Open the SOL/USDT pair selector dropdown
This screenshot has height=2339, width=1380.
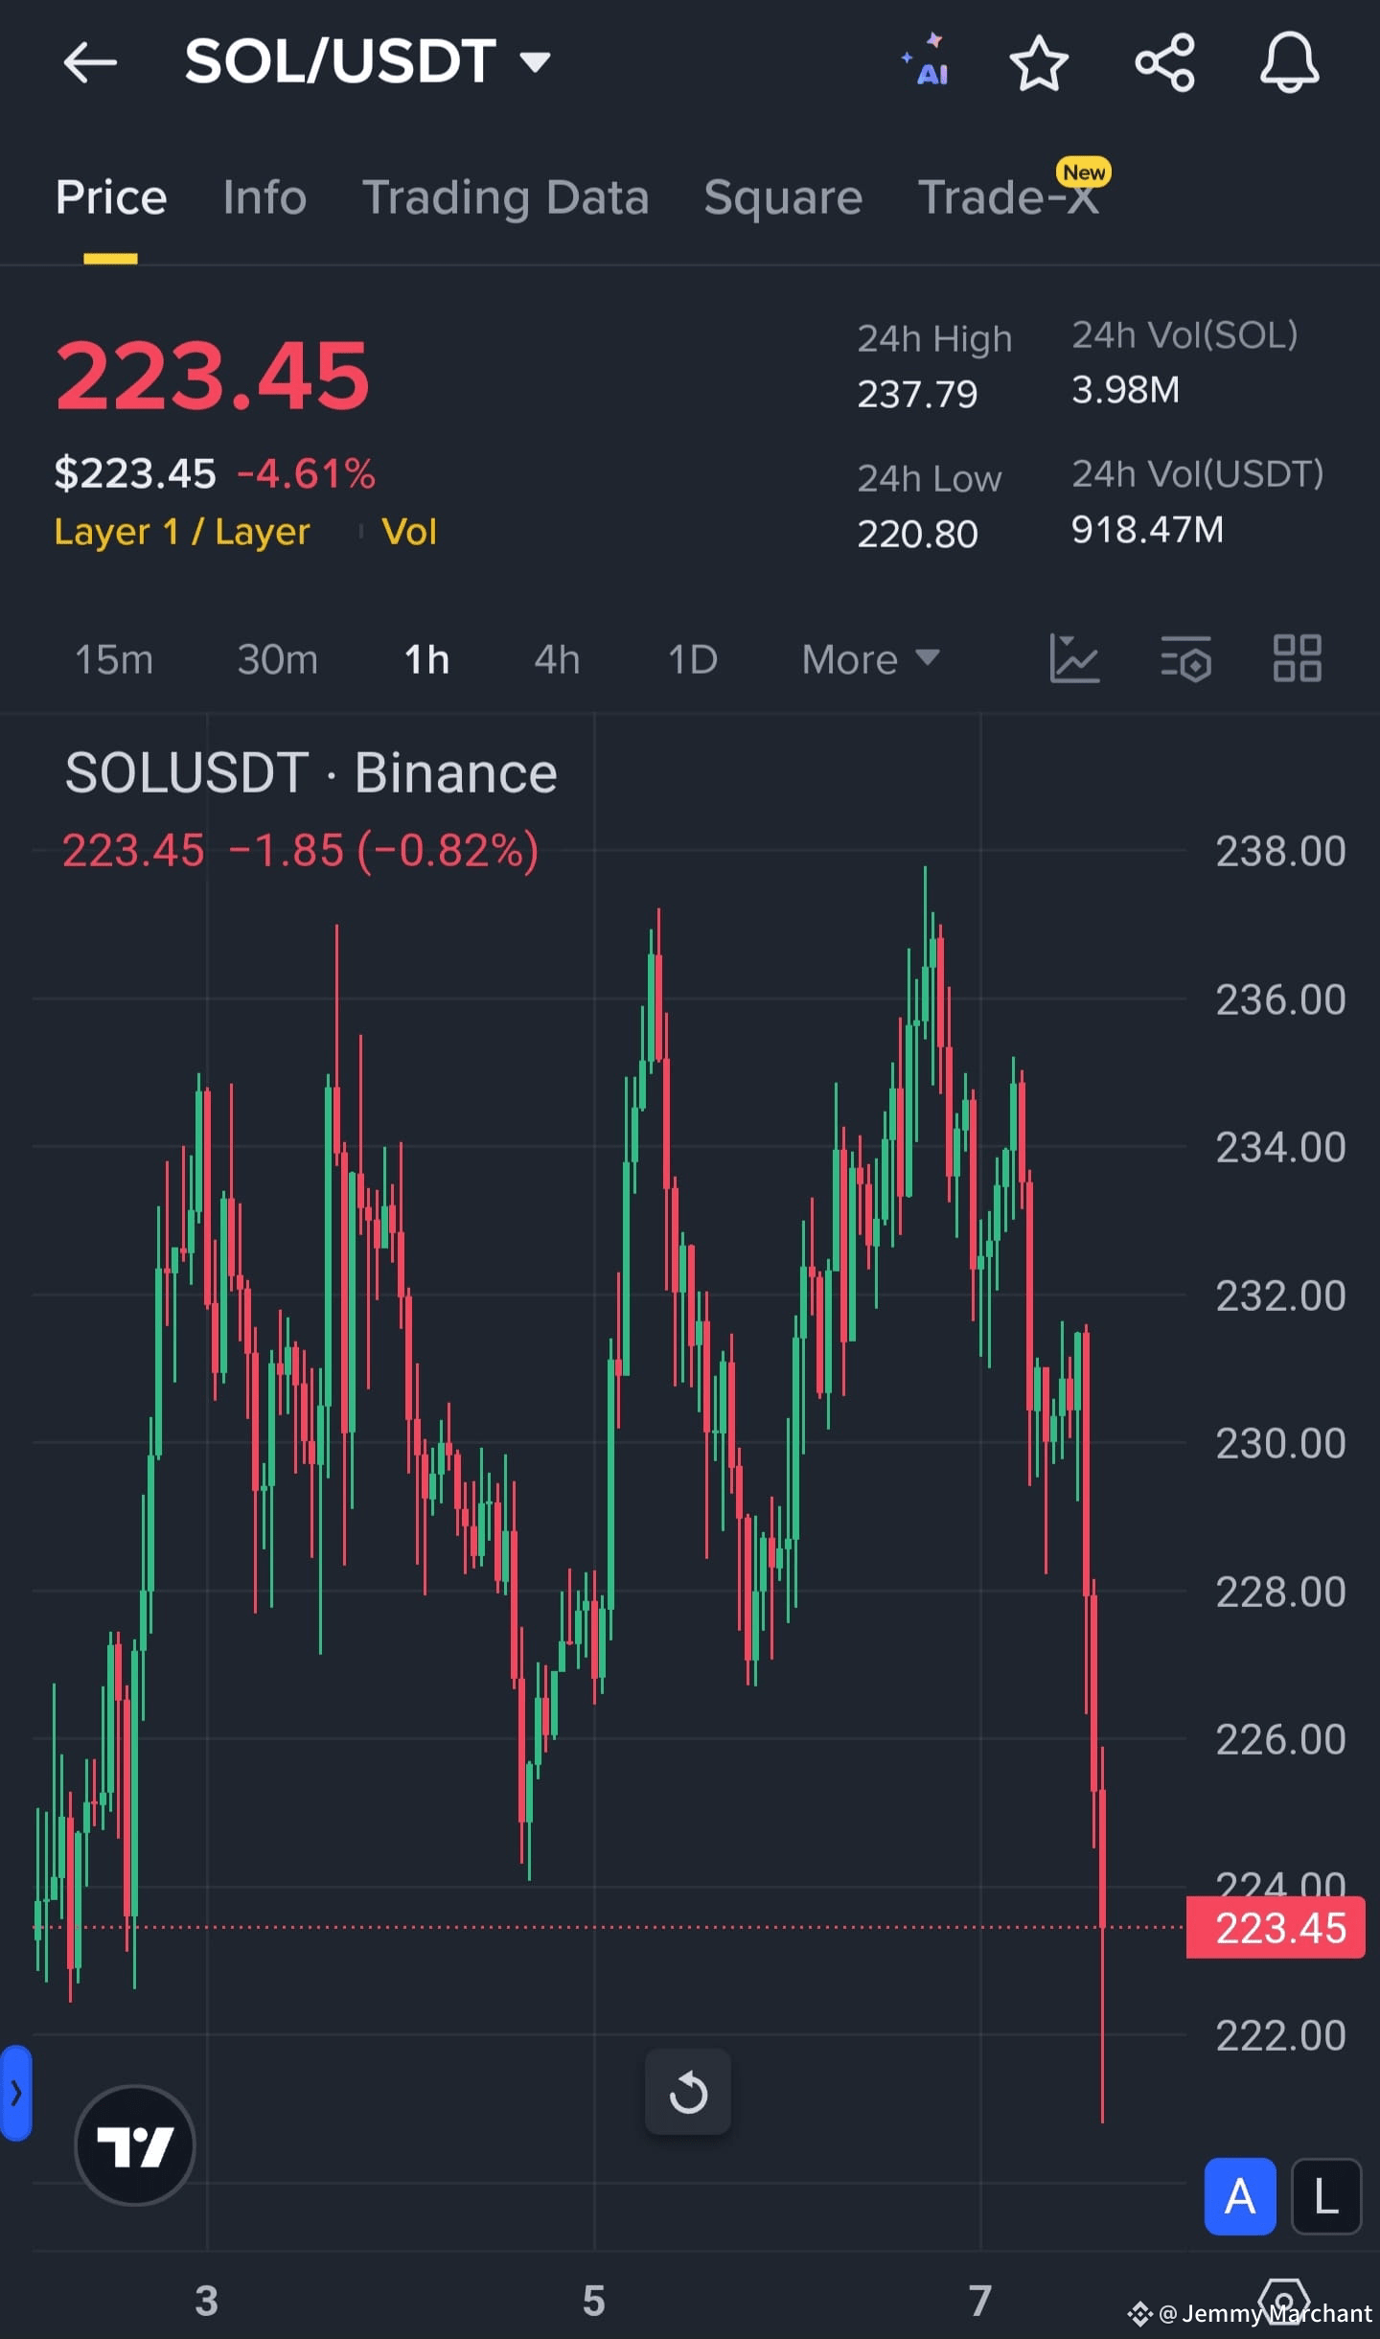[x=368, y=61]
